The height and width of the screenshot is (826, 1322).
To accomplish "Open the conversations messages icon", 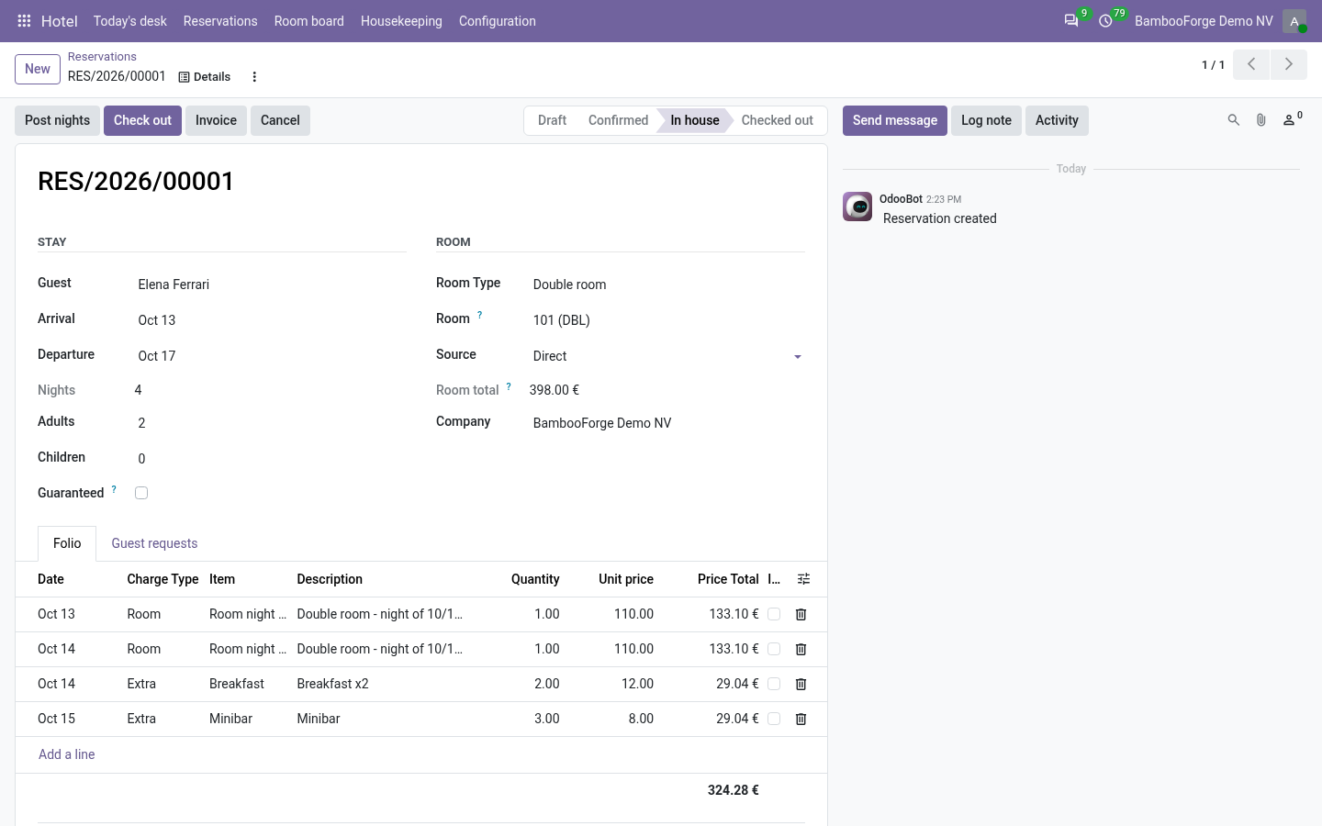I will tap(1071, 21).
